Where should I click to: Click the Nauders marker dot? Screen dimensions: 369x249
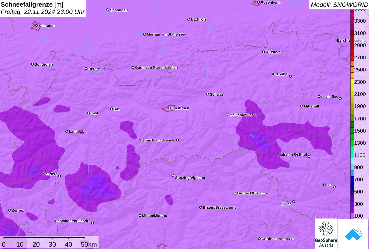click(60, 176)
